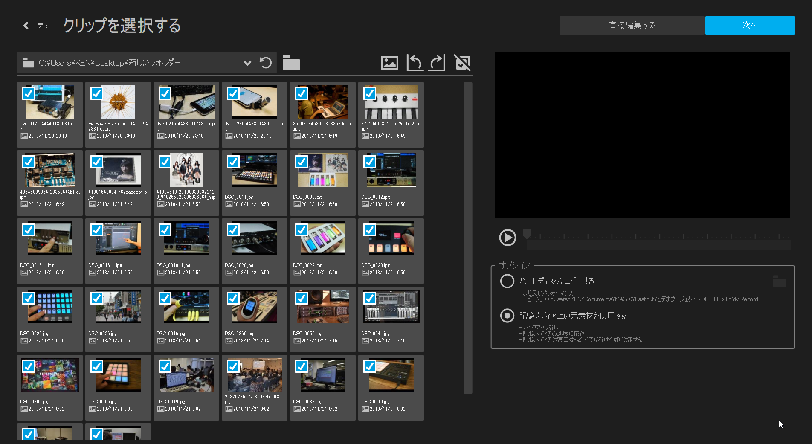Click the copy destination path text
The height and width of the screenshot is (444, 812).
coord(640,299)
